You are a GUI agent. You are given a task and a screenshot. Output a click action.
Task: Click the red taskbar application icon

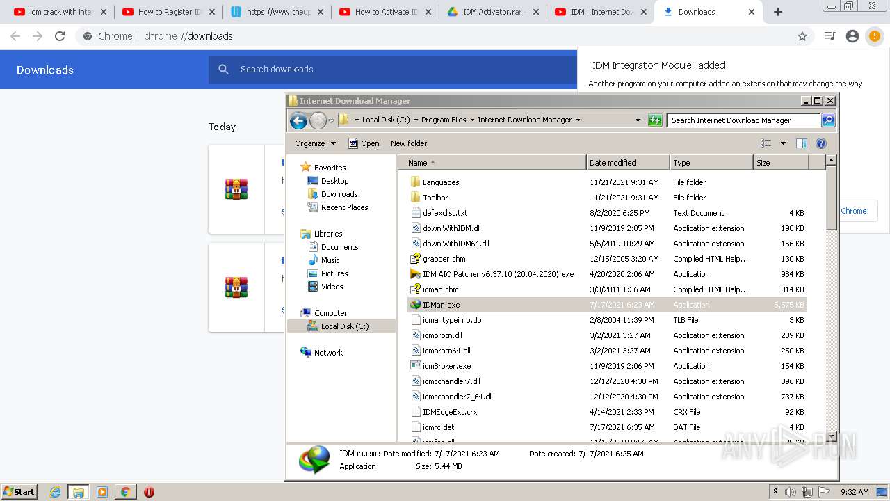149,492
